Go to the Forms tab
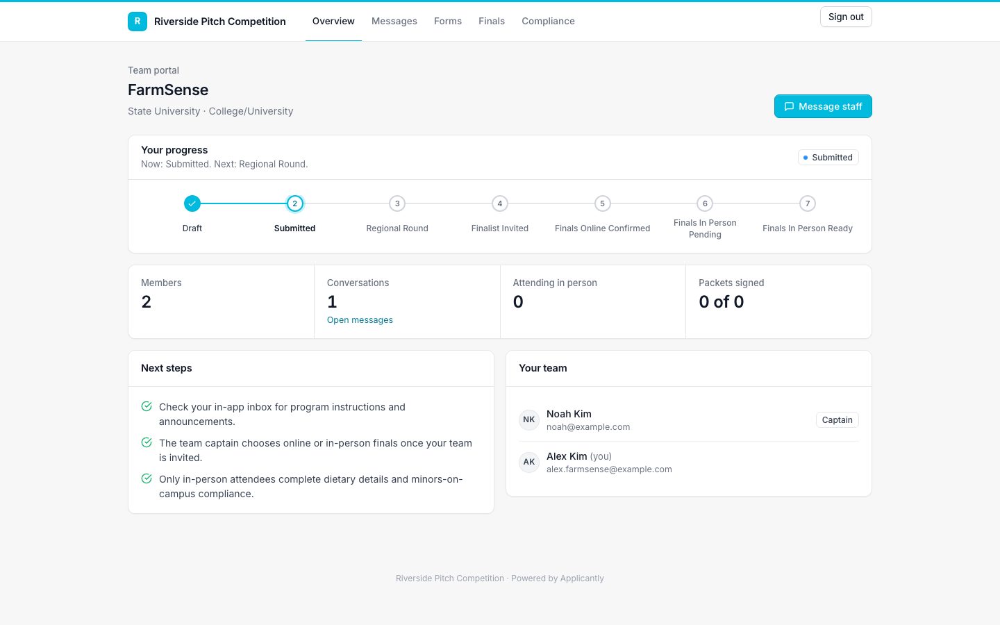The height and width of the screenshot is (625, 1000). [448, 21]
